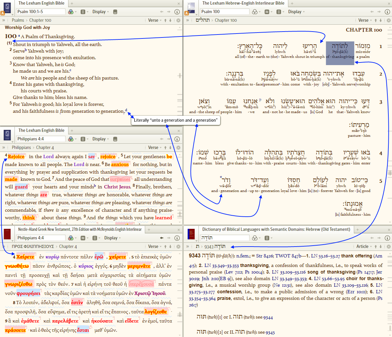Click footnote marker d after 'generation to generation'
This screenshot has width=392, height=337.
pyautogui.click(x=126, y=110)
